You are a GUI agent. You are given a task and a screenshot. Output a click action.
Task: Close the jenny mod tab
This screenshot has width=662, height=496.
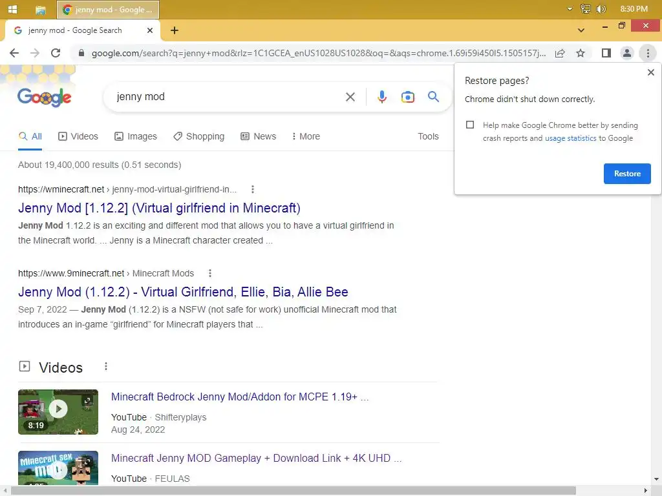pyautogui.click(x=150, y=30)
